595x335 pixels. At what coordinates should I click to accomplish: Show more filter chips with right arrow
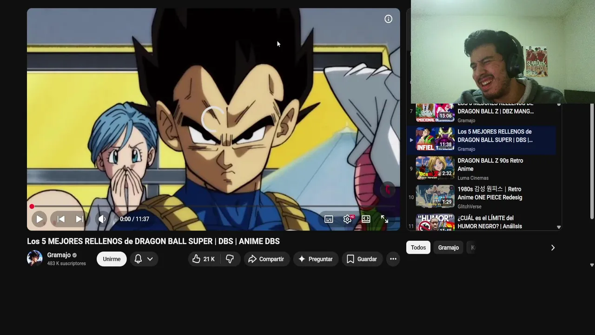click(553, 248)
